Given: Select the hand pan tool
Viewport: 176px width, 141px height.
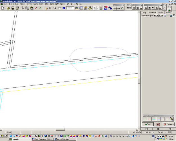Looking at the screenshot, I should (x=59, y=8).
